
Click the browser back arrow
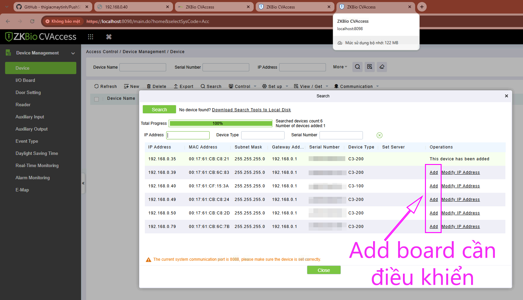click(8, 21)
